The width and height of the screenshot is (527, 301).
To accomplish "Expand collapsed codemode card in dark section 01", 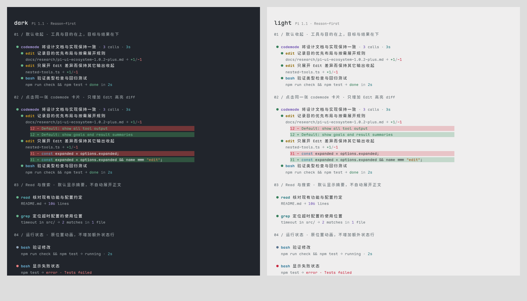I will 73,47.
